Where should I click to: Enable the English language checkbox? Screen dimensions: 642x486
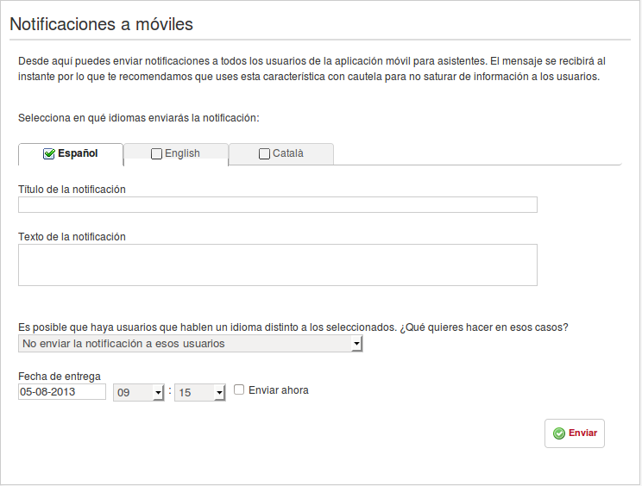[x=156, y=154]
